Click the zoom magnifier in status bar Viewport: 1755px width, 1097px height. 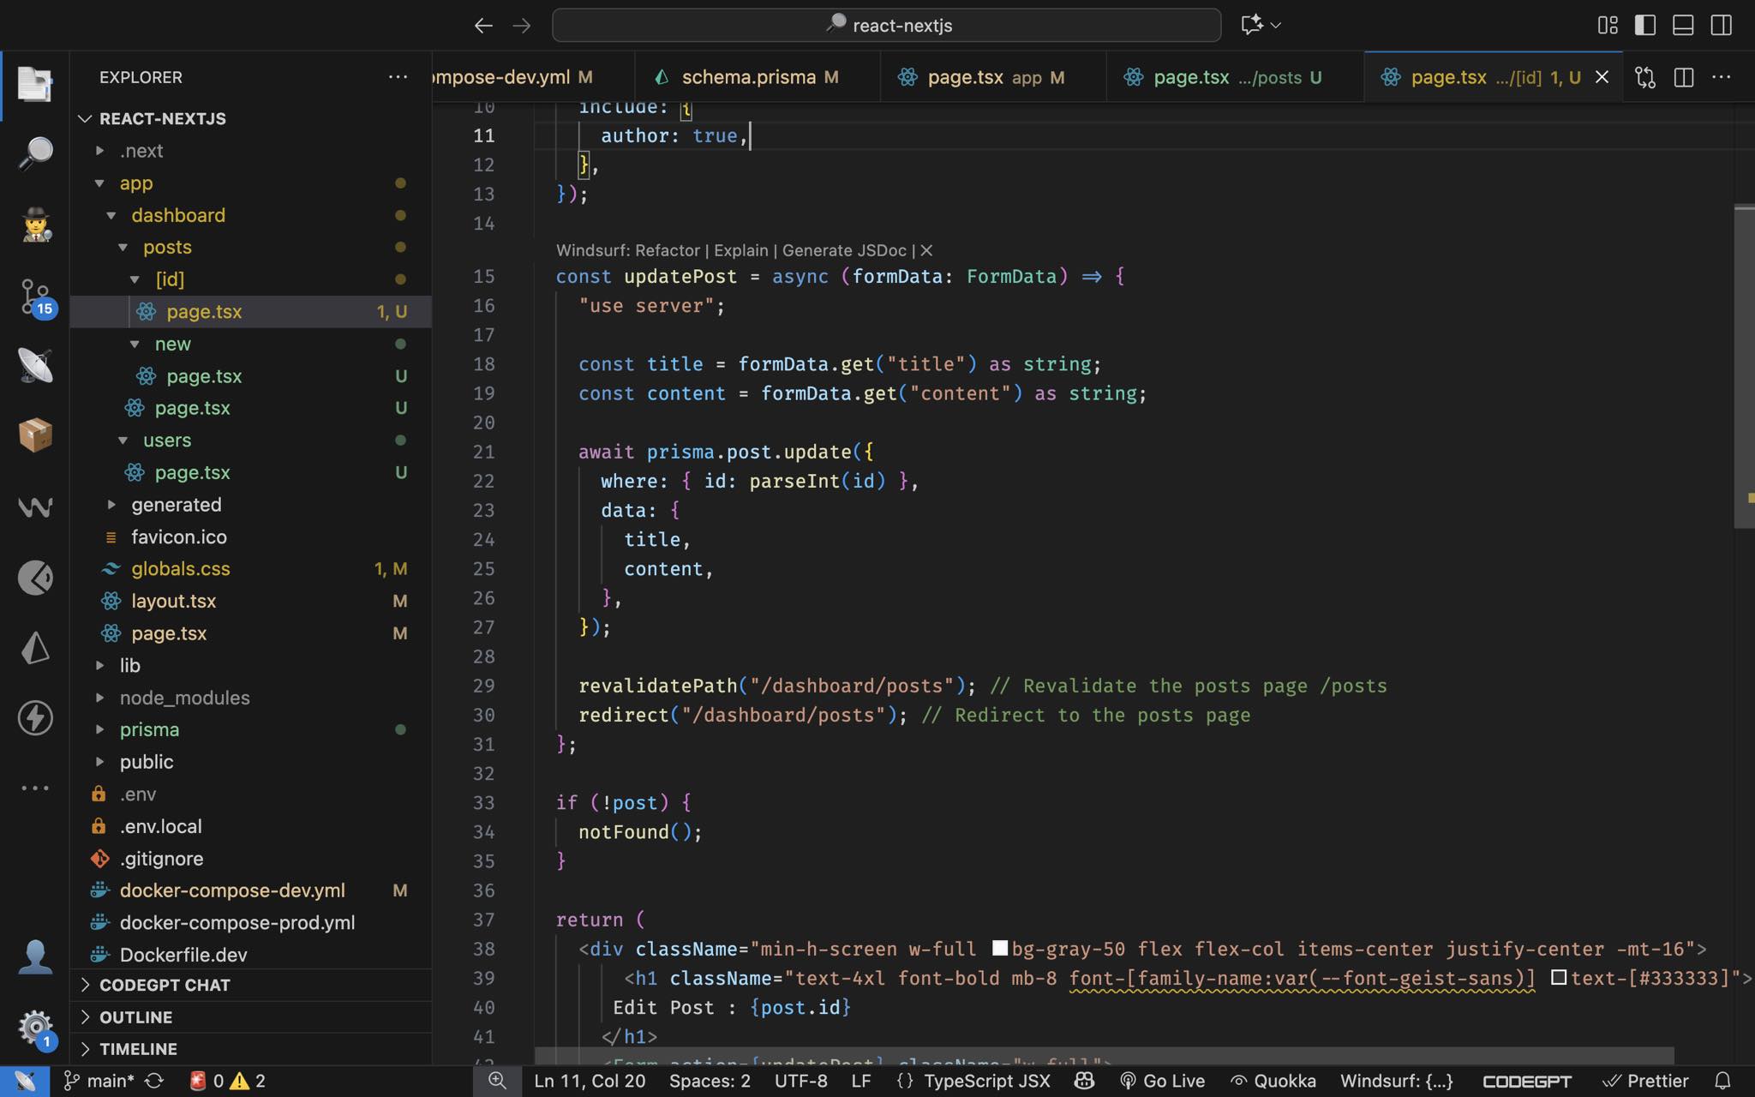(x=497, y=1081)
